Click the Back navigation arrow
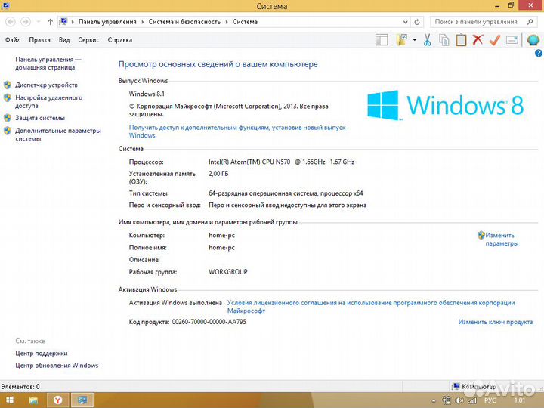This screenshot has width=544, height=408. click(x=11, y=22)
